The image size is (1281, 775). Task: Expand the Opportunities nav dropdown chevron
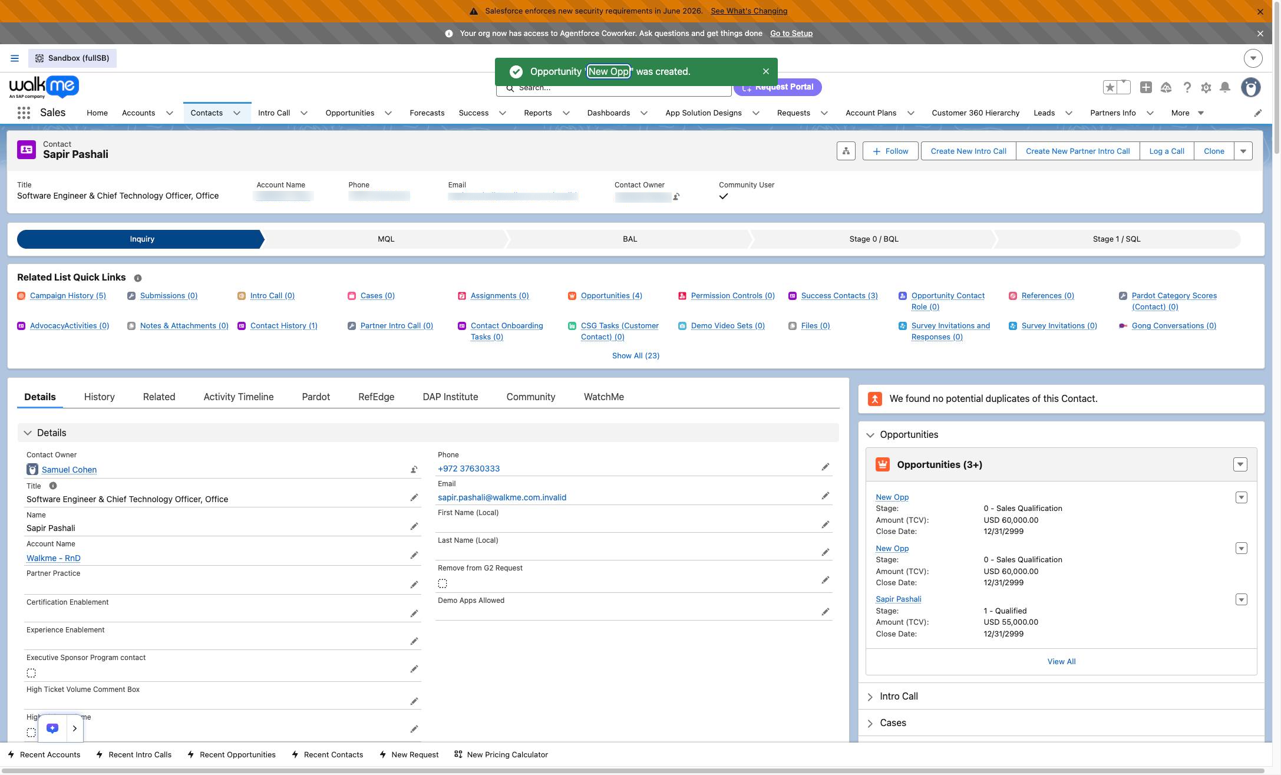coord(388,113)
